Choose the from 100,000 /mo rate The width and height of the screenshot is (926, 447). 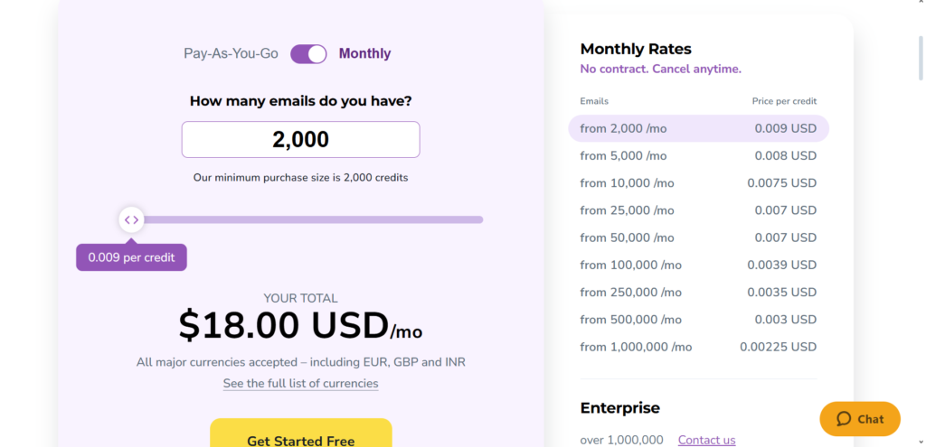point(699,265)
